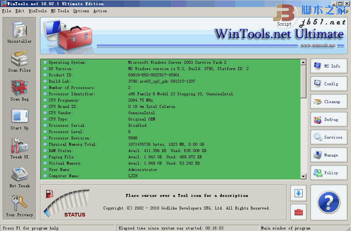Screen dimensions: 351x231
Task: Select the 'CPU Brand ID:' row label
Action: [63, 106]
